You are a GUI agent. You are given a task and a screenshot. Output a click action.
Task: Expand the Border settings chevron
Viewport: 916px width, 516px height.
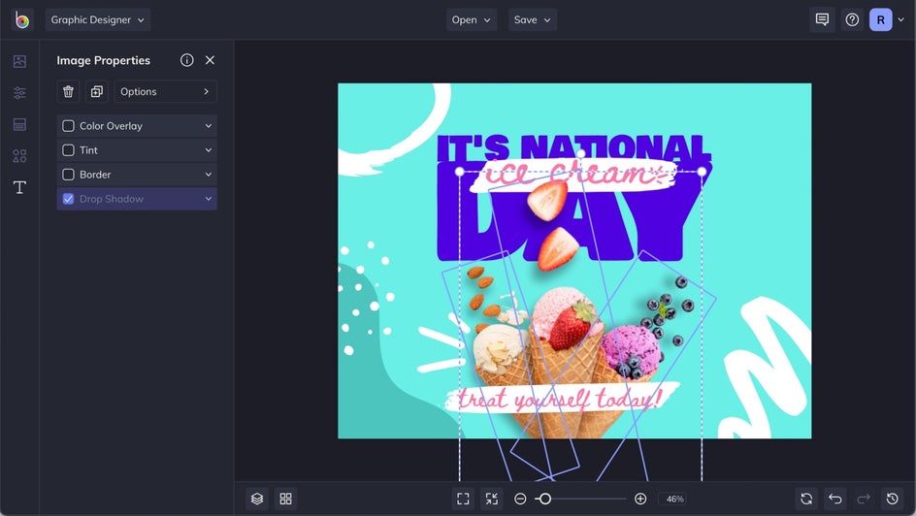coord(209,175)
